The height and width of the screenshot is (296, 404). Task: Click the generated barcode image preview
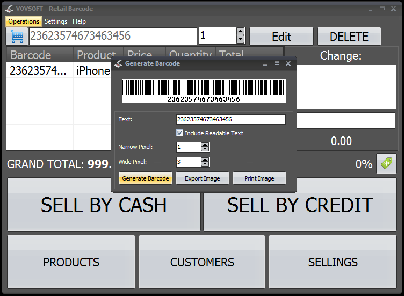pyautogui.click(x=204, y=91)
